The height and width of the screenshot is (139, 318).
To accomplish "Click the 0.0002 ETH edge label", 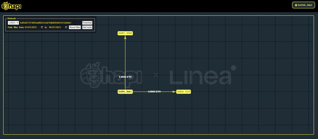I will (x=125, y=77).
